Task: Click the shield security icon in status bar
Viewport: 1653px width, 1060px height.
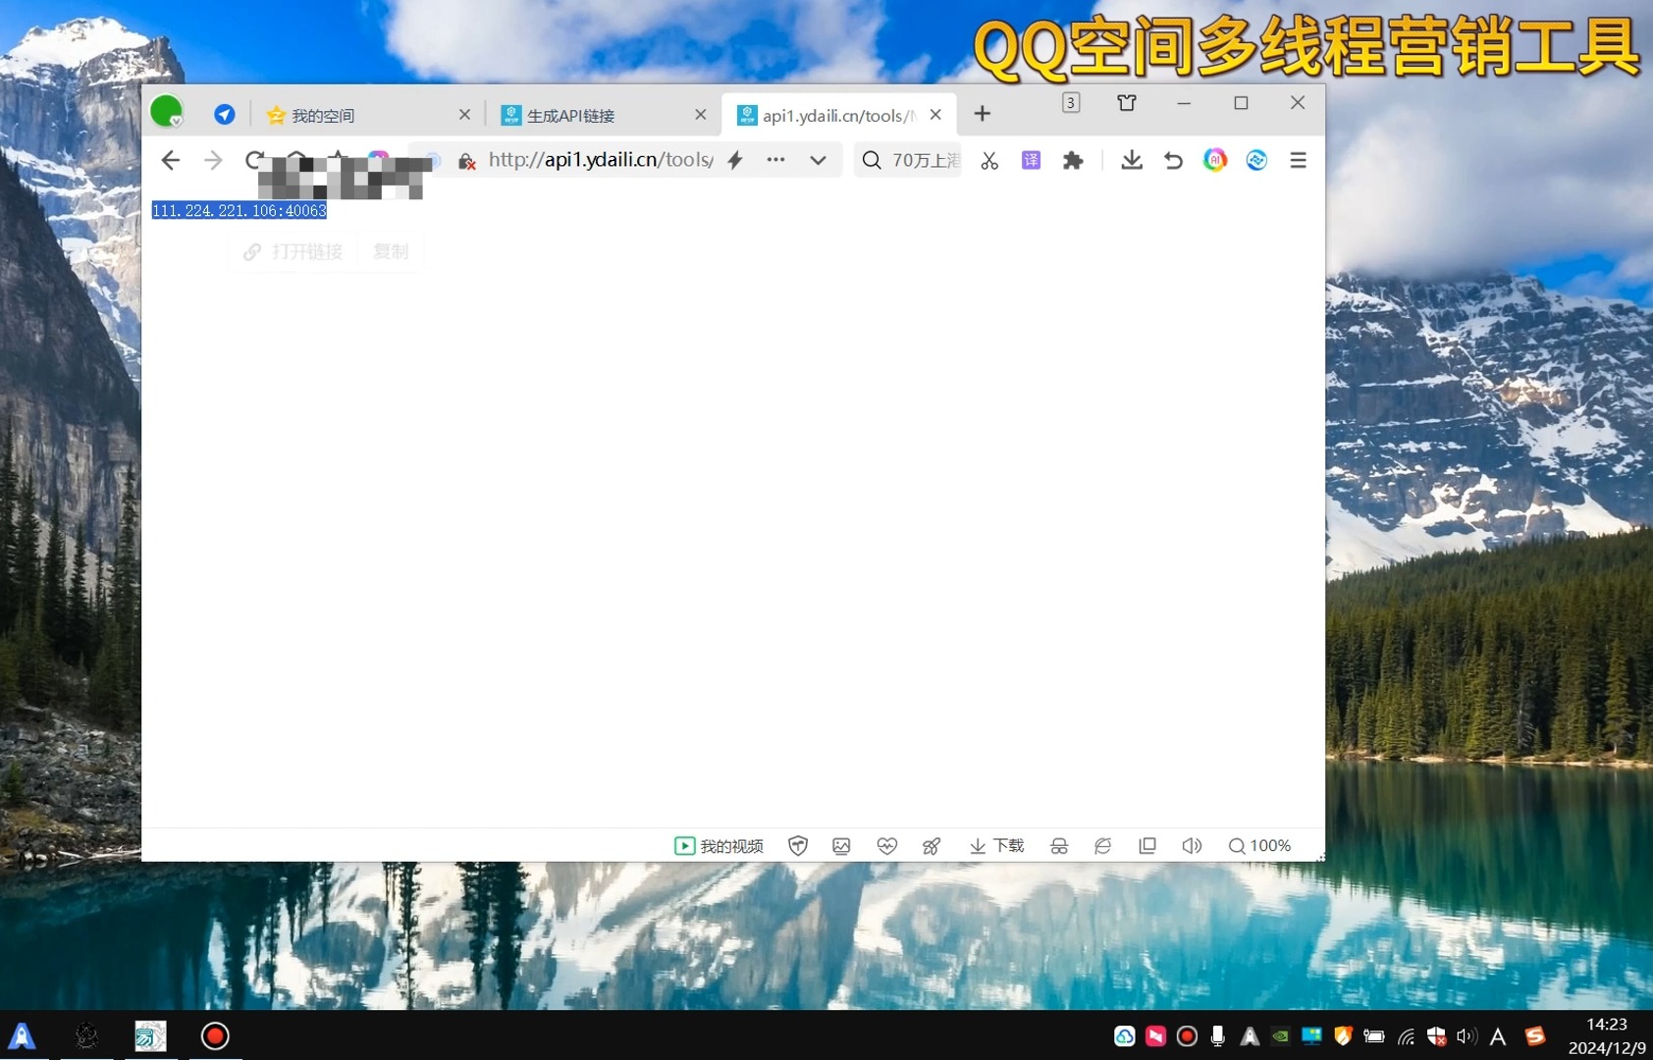Action: pos(798,846)
